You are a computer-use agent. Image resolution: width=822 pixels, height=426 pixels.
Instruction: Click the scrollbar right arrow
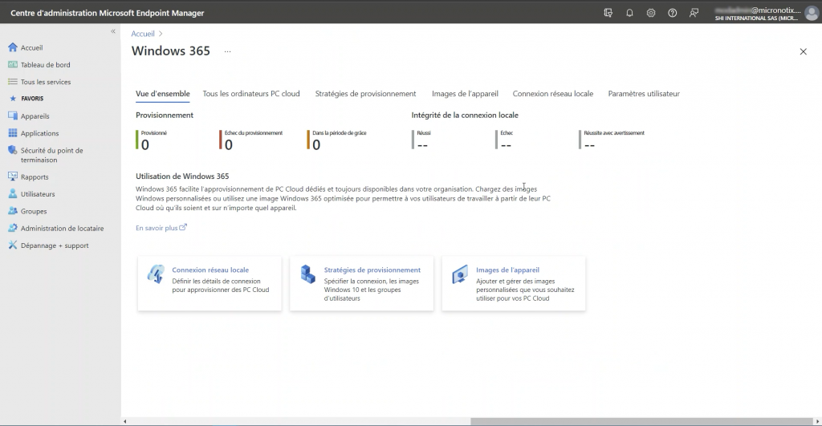point(817,421)
